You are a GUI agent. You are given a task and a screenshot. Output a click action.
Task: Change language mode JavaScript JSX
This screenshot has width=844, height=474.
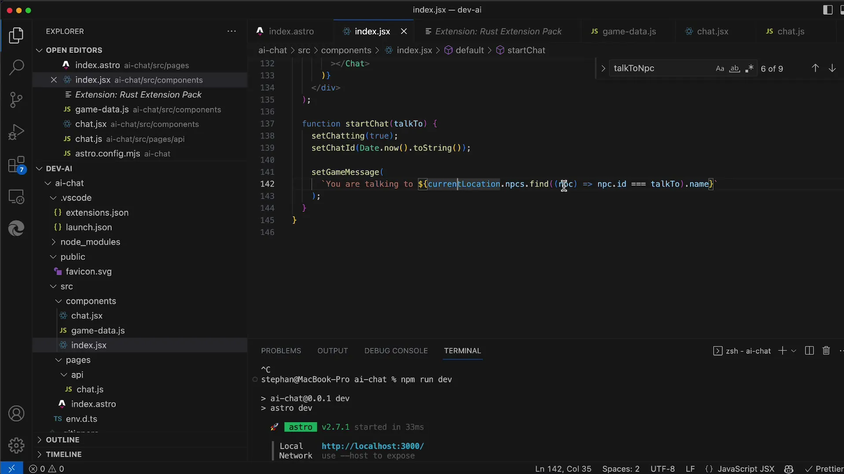pos(746,469)
